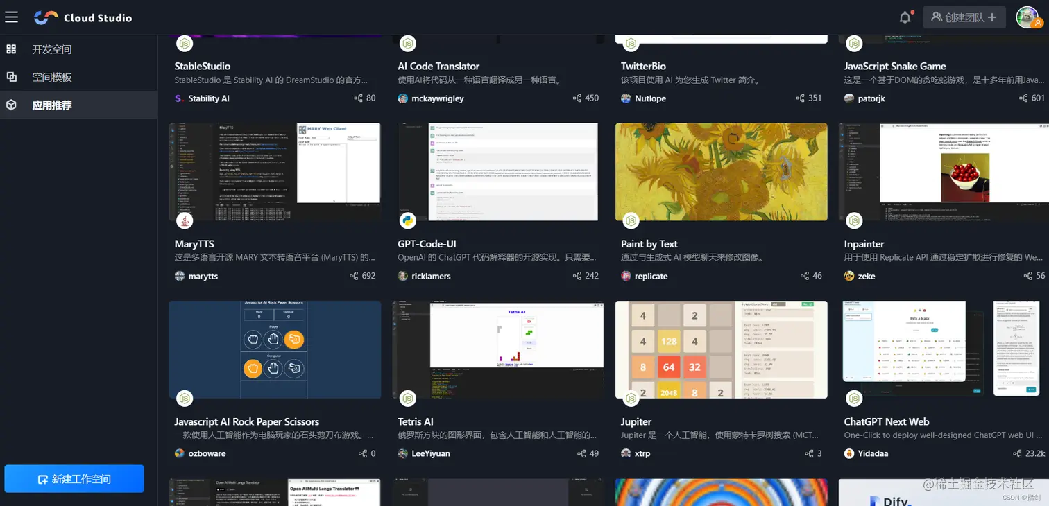
Task: Click ozboware author avatar
Action: tap(180, 453)
